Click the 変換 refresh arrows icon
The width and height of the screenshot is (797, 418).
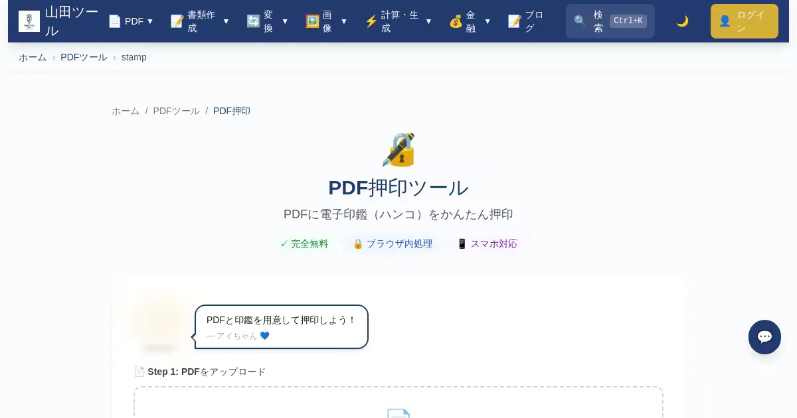pos(253,21)
